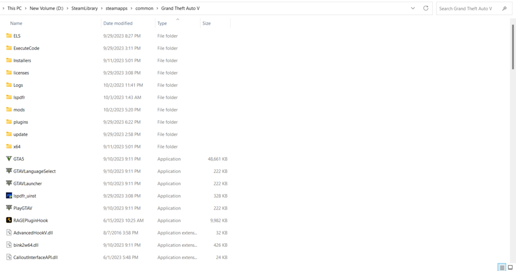516x271 pixels.
Task: Click the 10/3/2023 1:43 AM date
Action: [122, 97]
